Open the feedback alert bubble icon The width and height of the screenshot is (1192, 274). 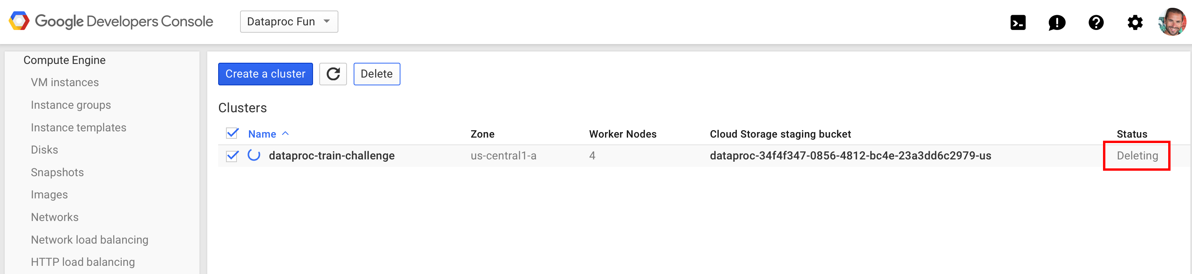[x=1057, y=22]
